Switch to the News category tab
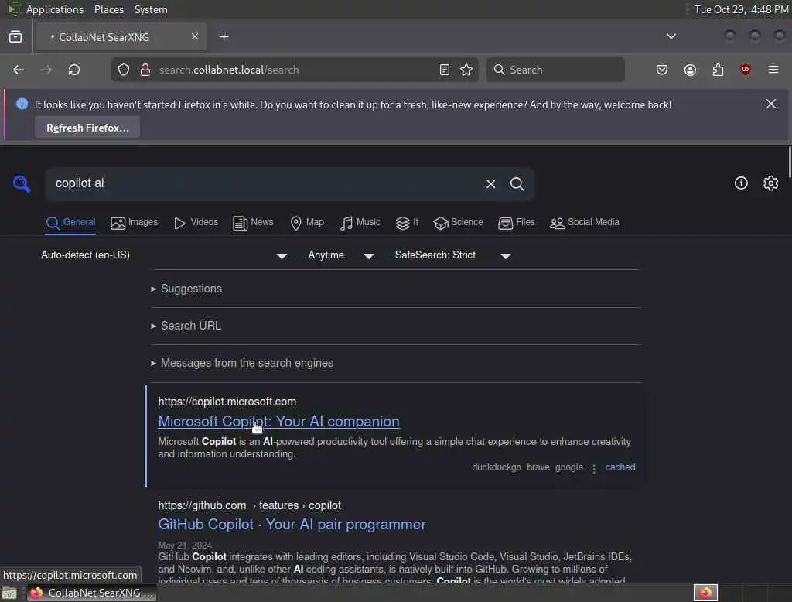 (253, 222)
